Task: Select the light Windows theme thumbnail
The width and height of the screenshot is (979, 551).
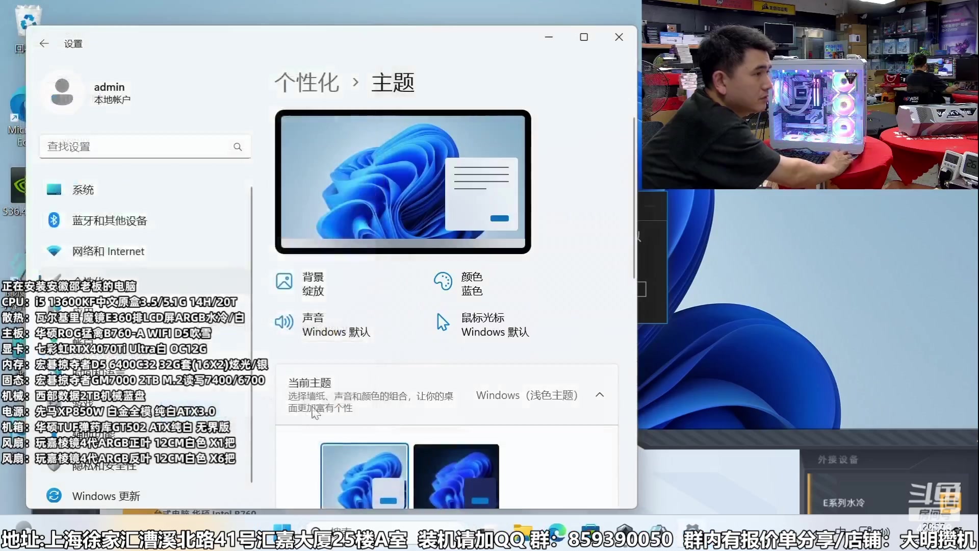Action: coord(364,476)
